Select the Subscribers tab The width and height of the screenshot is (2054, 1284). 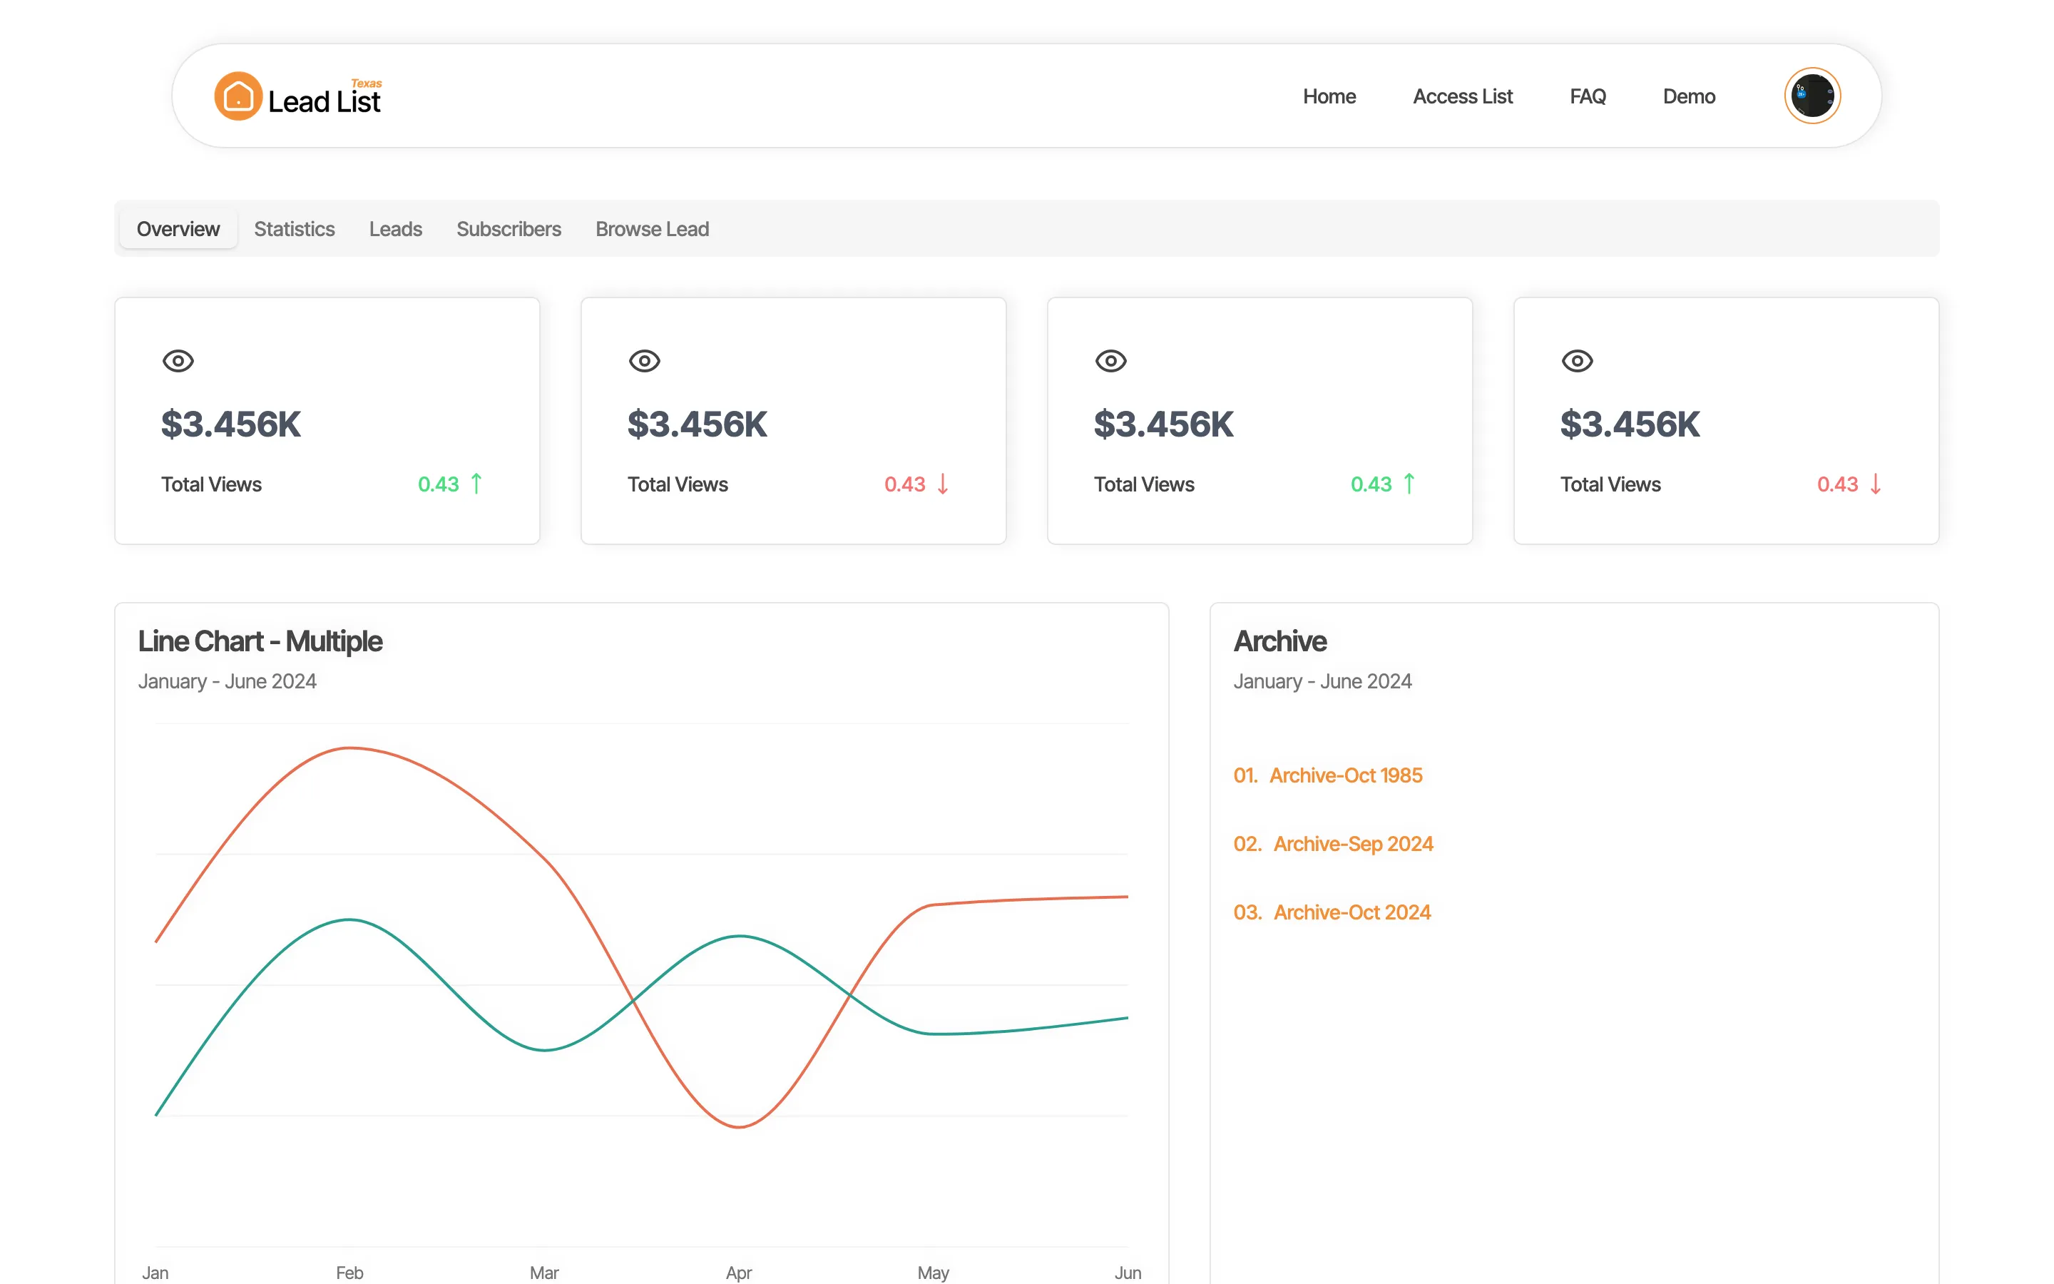[x=509, y=229]
